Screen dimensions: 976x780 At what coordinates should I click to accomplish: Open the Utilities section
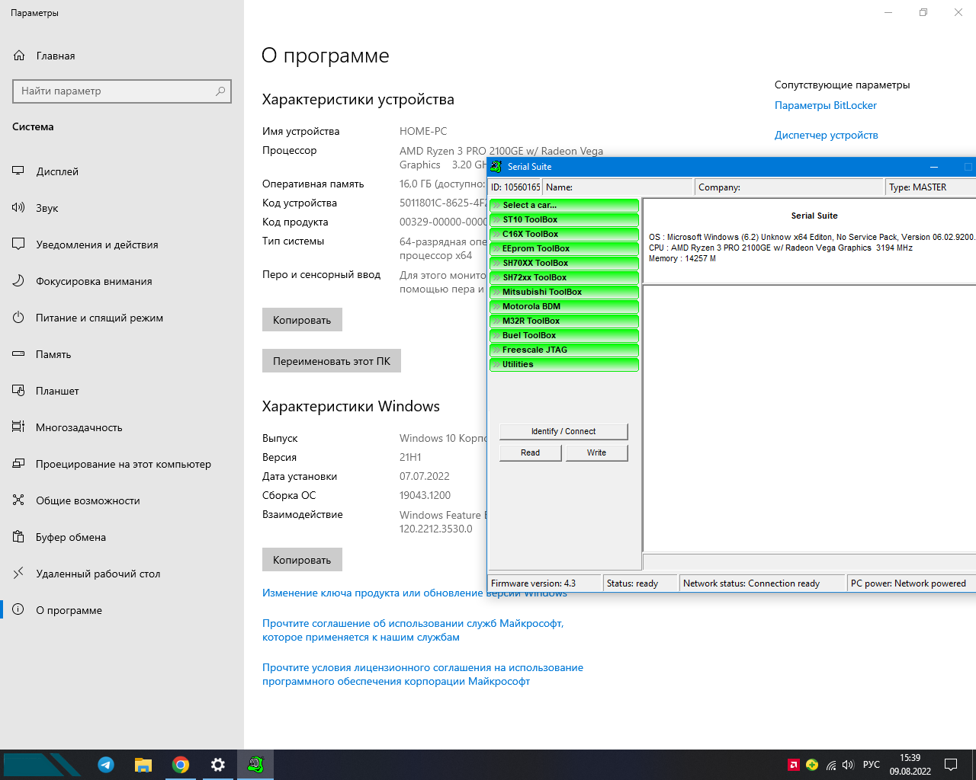coord(563,364)
